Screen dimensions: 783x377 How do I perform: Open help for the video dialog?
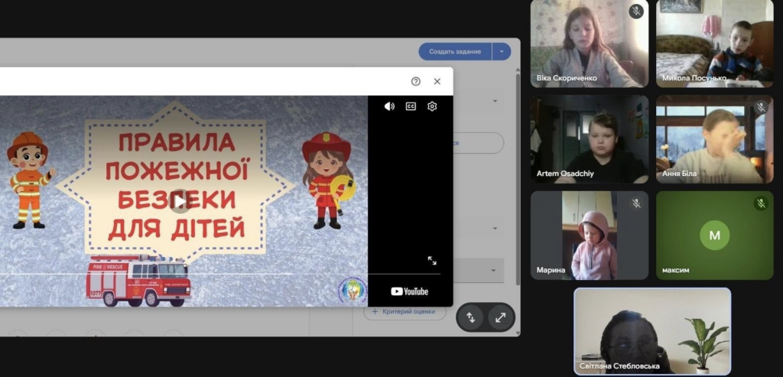click(x=416, y=81)
